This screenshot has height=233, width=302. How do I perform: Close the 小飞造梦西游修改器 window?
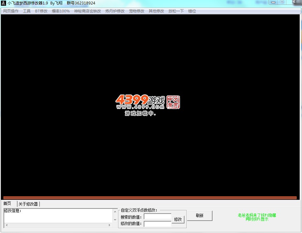294,2
